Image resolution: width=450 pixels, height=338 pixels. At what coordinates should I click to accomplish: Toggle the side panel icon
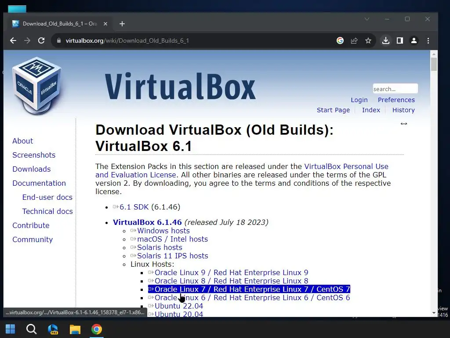[x=400, y=40]
